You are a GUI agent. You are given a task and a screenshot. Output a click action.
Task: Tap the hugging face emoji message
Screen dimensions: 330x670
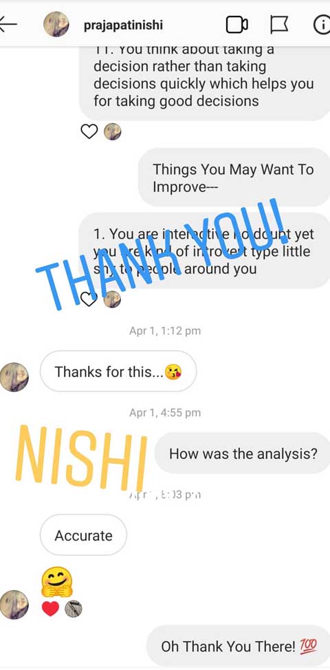click(57, 581)
